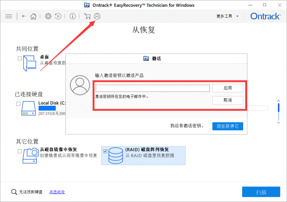Click the scroll down arrow
Viewport: 287px width, 202px height.
tap(279, 123)
